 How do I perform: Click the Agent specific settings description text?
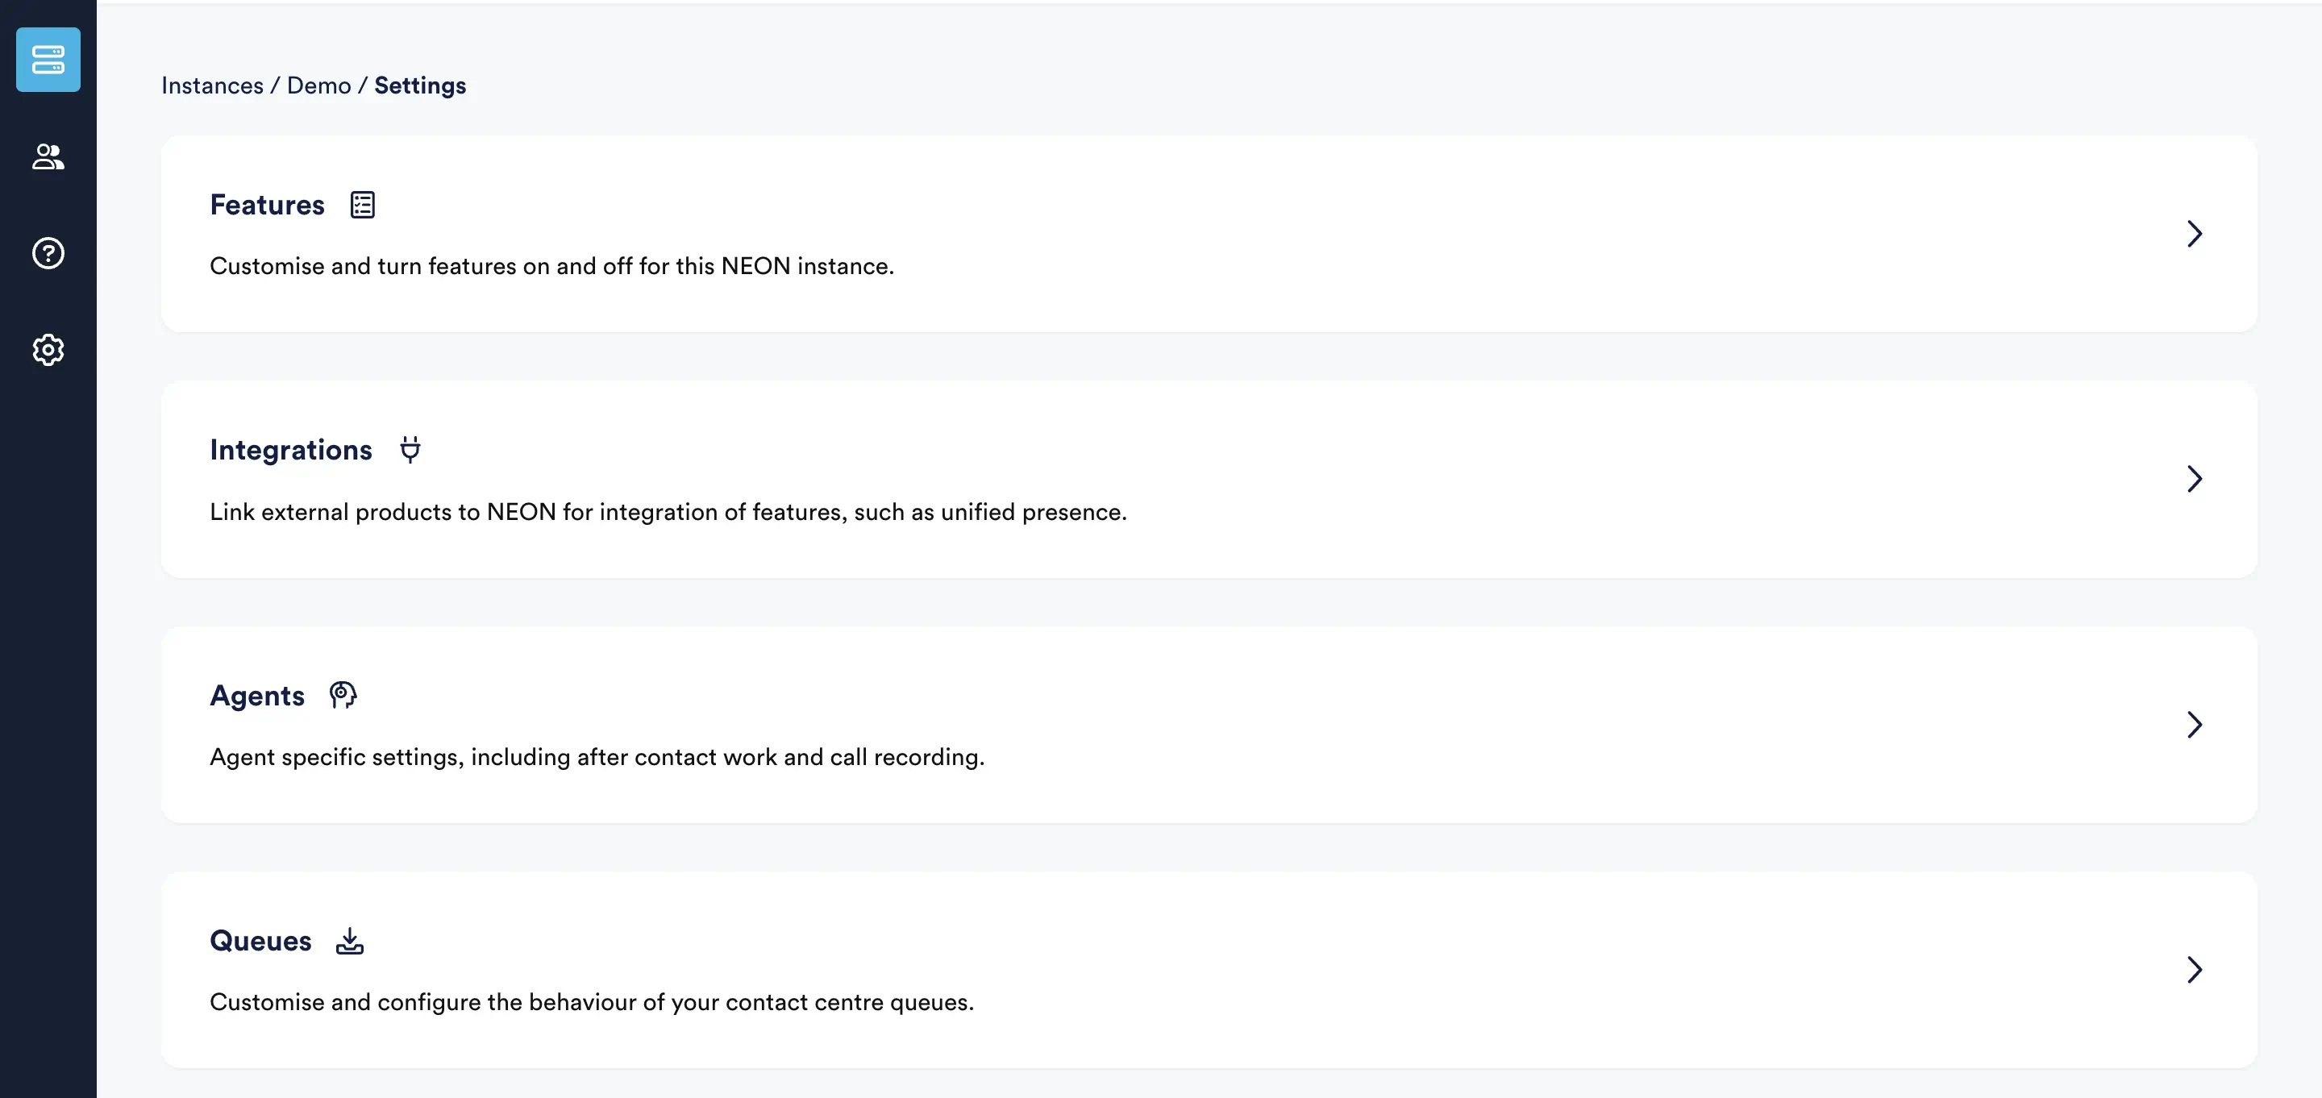click(597, 757)
